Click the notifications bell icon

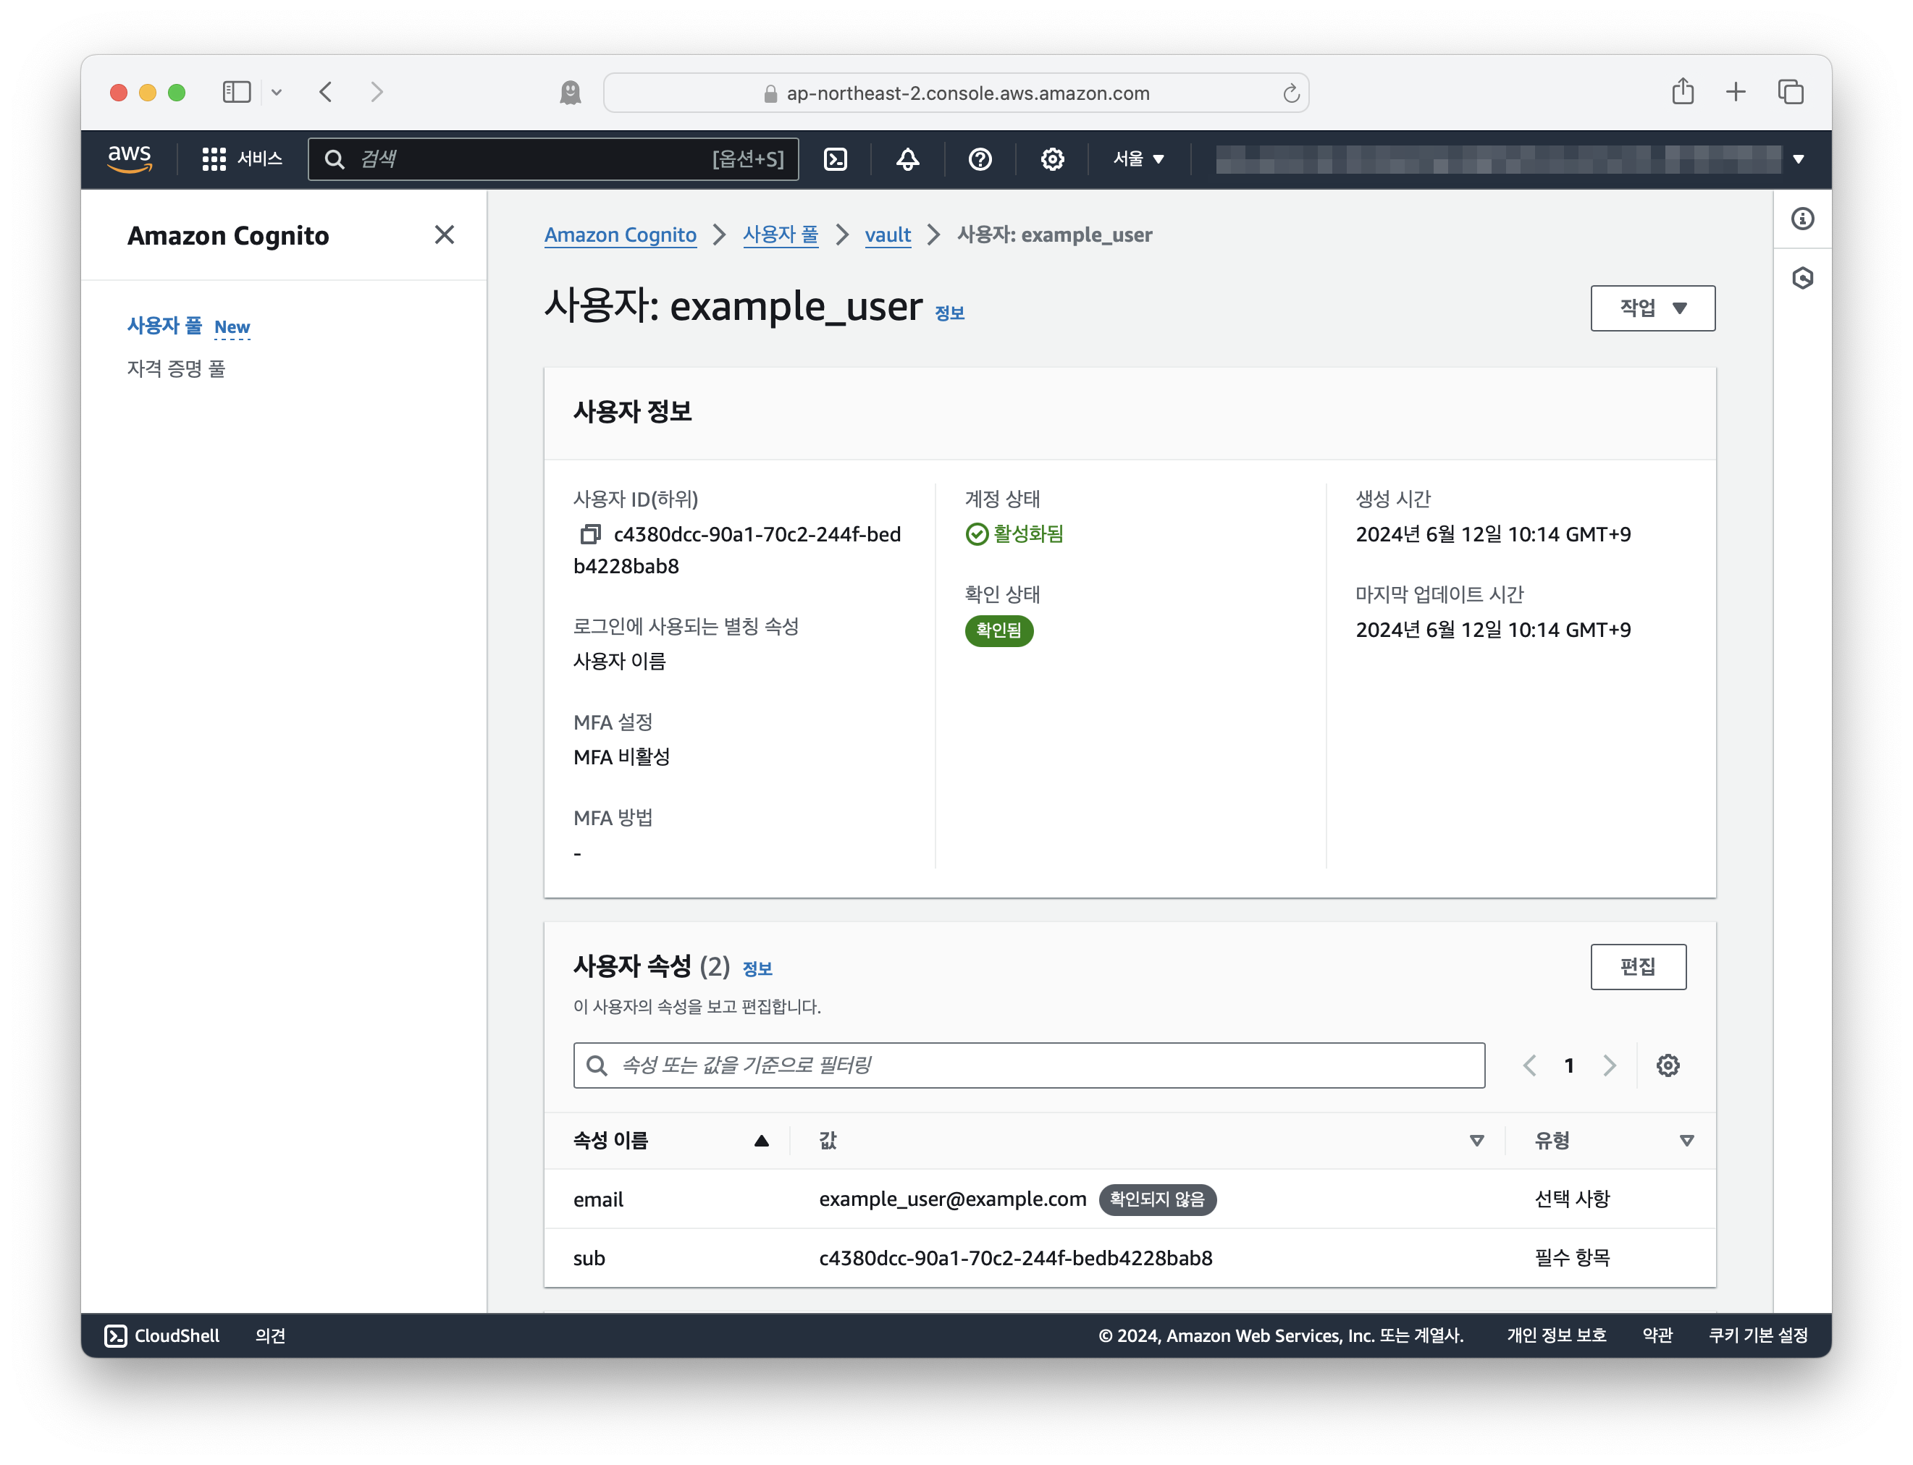(907, 159)
